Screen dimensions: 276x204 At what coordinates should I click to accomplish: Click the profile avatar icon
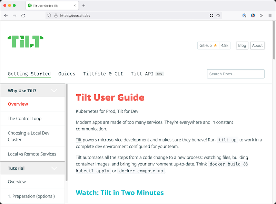[253, 15]
